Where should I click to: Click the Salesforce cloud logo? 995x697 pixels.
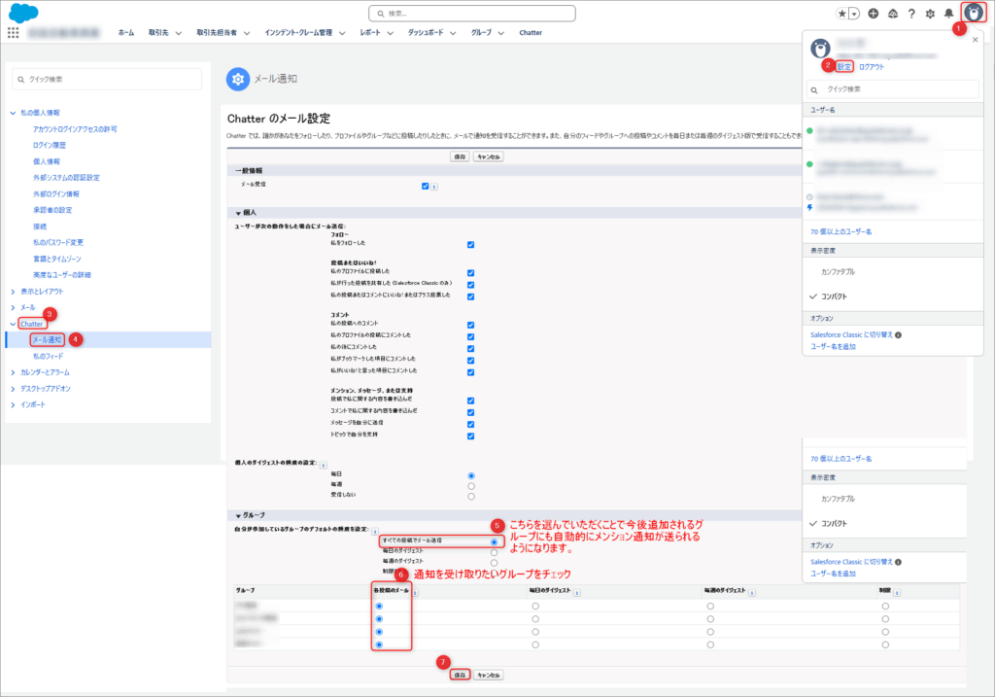[22, 13]
